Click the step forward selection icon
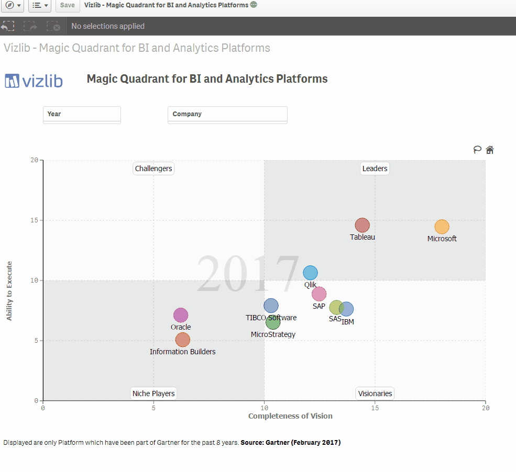Screen dimensions: 516x472 (x=30, y=26)
